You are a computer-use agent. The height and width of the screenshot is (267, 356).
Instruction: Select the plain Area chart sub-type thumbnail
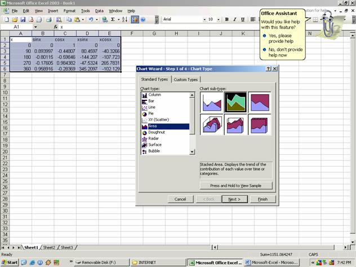[x=212, y=103]
